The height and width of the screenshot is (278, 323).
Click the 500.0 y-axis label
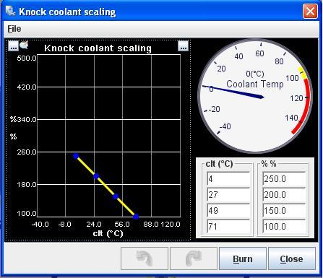(x=27, y=58)
